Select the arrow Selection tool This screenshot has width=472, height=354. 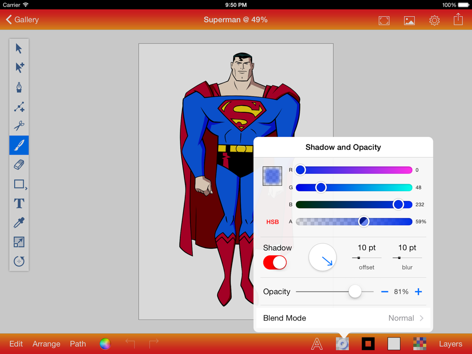coord(19,49)
